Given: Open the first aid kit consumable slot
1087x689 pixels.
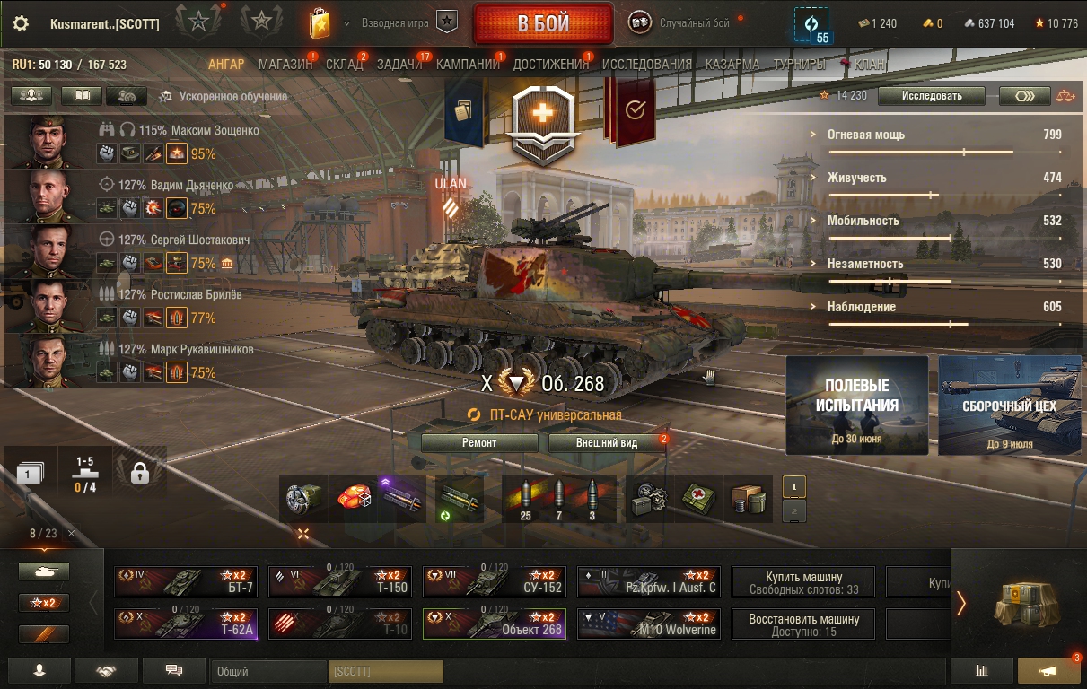Looking at the screenshot, I should click(697, 499).
